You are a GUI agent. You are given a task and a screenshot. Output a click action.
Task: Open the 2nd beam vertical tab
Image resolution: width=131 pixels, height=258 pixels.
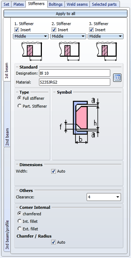tap(7, 137)
